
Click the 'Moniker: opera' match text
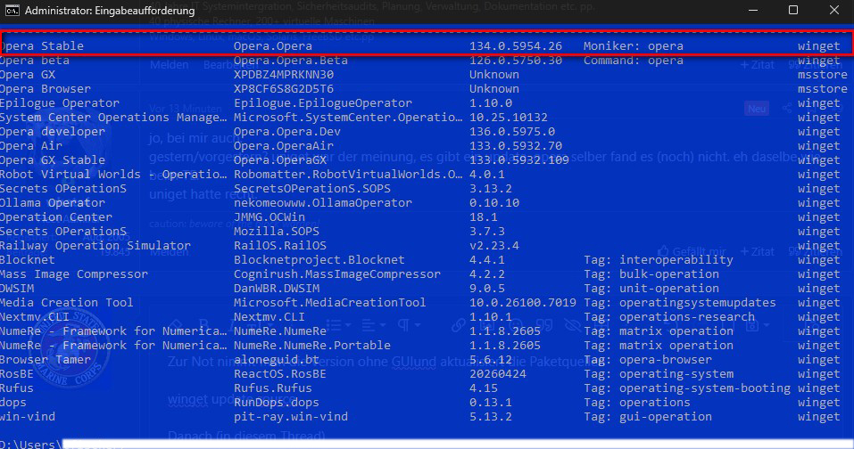[x=634, y=46]
